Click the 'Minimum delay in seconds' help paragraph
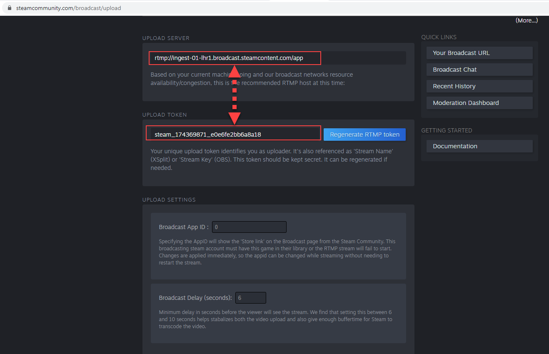The width and height of the screenshot is (549, 354). 275,319
